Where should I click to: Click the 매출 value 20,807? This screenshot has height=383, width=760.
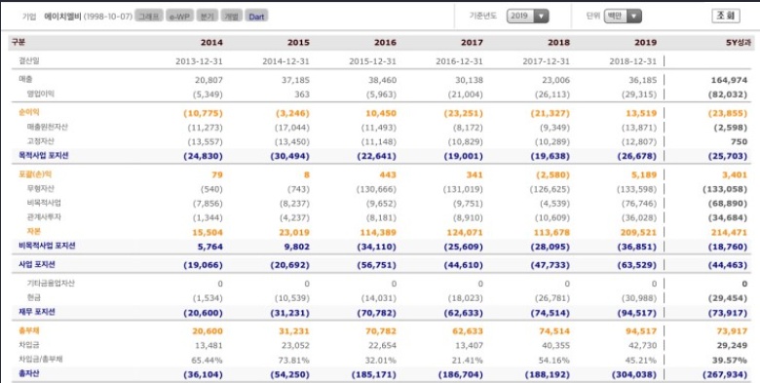[x=209, y=80]
